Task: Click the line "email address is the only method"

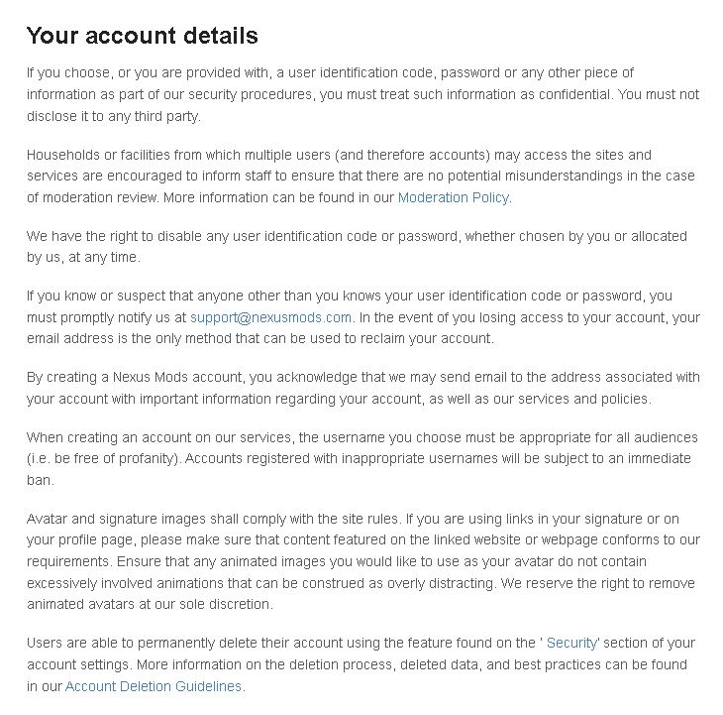Action: pyautogui.click(x=260, y=339)
